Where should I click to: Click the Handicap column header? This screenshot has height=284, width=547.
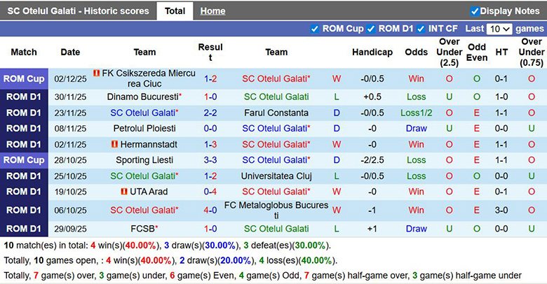point(372,52)
